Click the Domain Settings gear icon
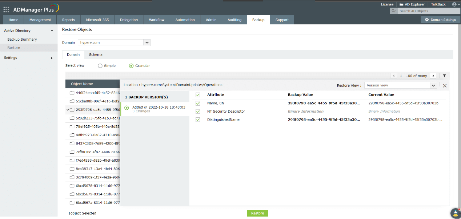The image size is (461, 219). click(427, 20)
